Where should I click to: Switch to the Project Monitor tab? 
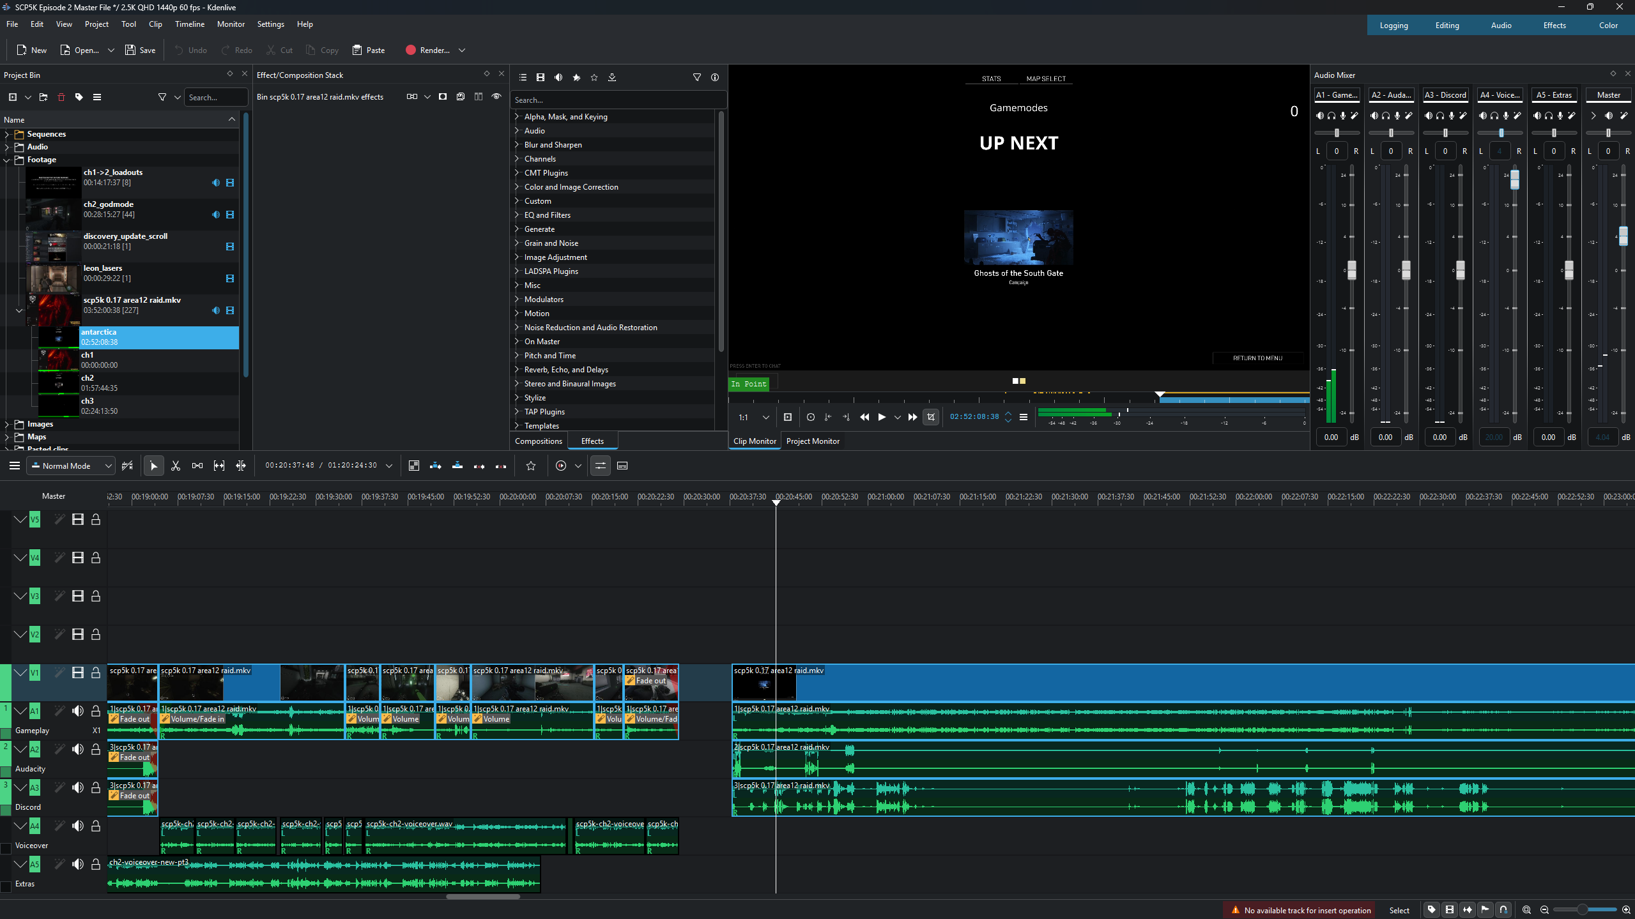coord(813,441)
